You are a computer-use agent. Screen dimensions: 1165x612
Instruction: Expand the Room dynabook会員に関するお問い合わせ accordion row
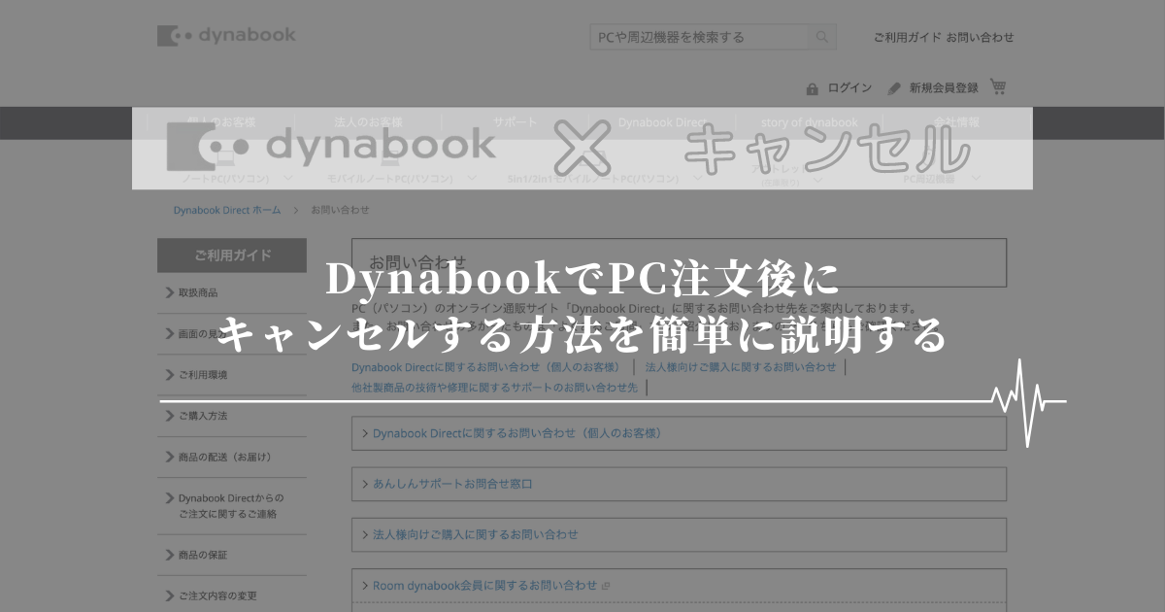(679, 585)
